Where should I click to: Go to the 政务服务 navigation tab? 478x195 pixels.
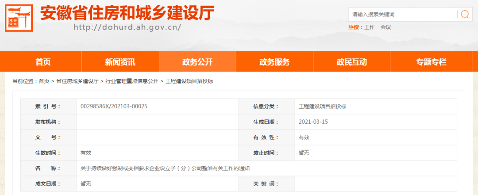274,62
